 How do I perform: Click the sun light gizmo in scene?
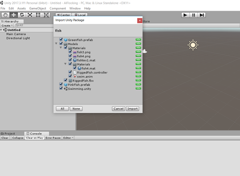pos(193,45)
